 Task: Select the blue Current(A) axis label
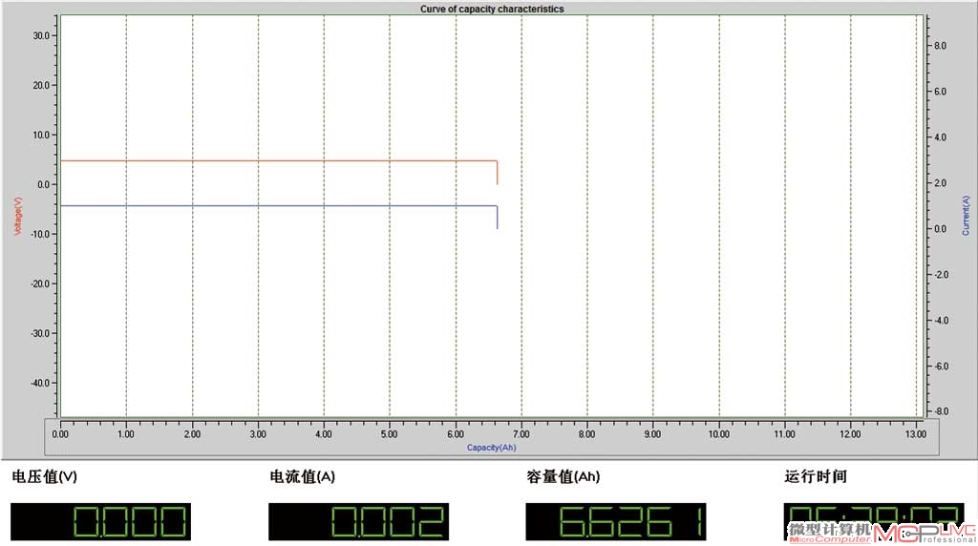966,216
